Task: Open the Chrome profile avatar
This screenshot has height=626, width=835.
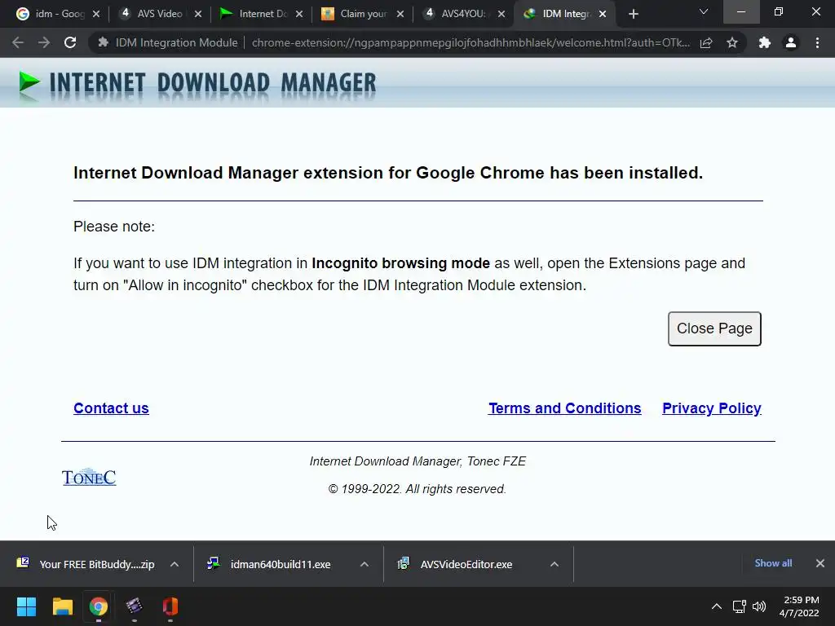Action: pyautogui.click(x=791, y=42)
